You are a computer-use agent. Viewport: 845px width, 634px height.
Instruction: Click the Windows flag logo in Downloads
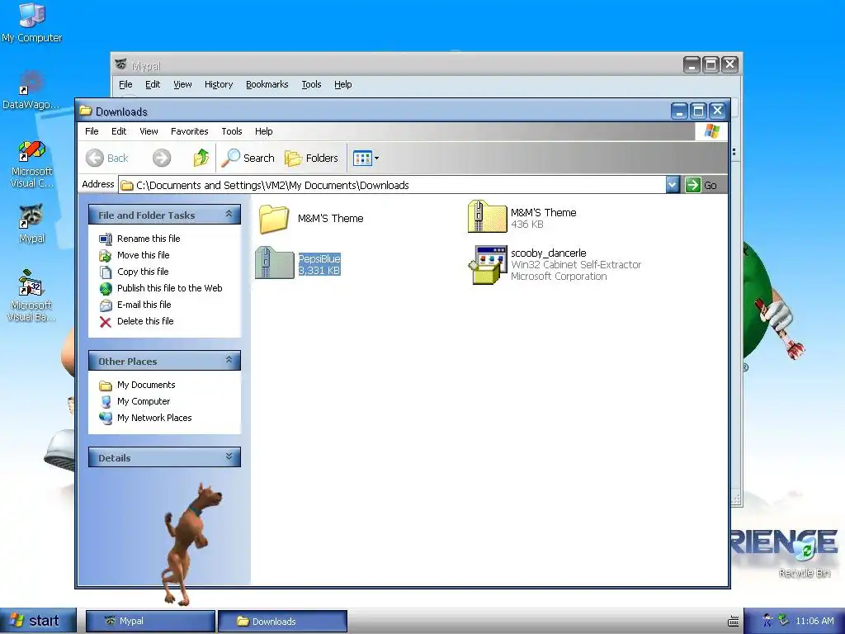[711, 131]
